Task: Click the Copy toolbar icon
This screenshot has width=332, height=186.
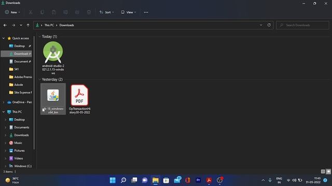Action: (x=43, y=12)
